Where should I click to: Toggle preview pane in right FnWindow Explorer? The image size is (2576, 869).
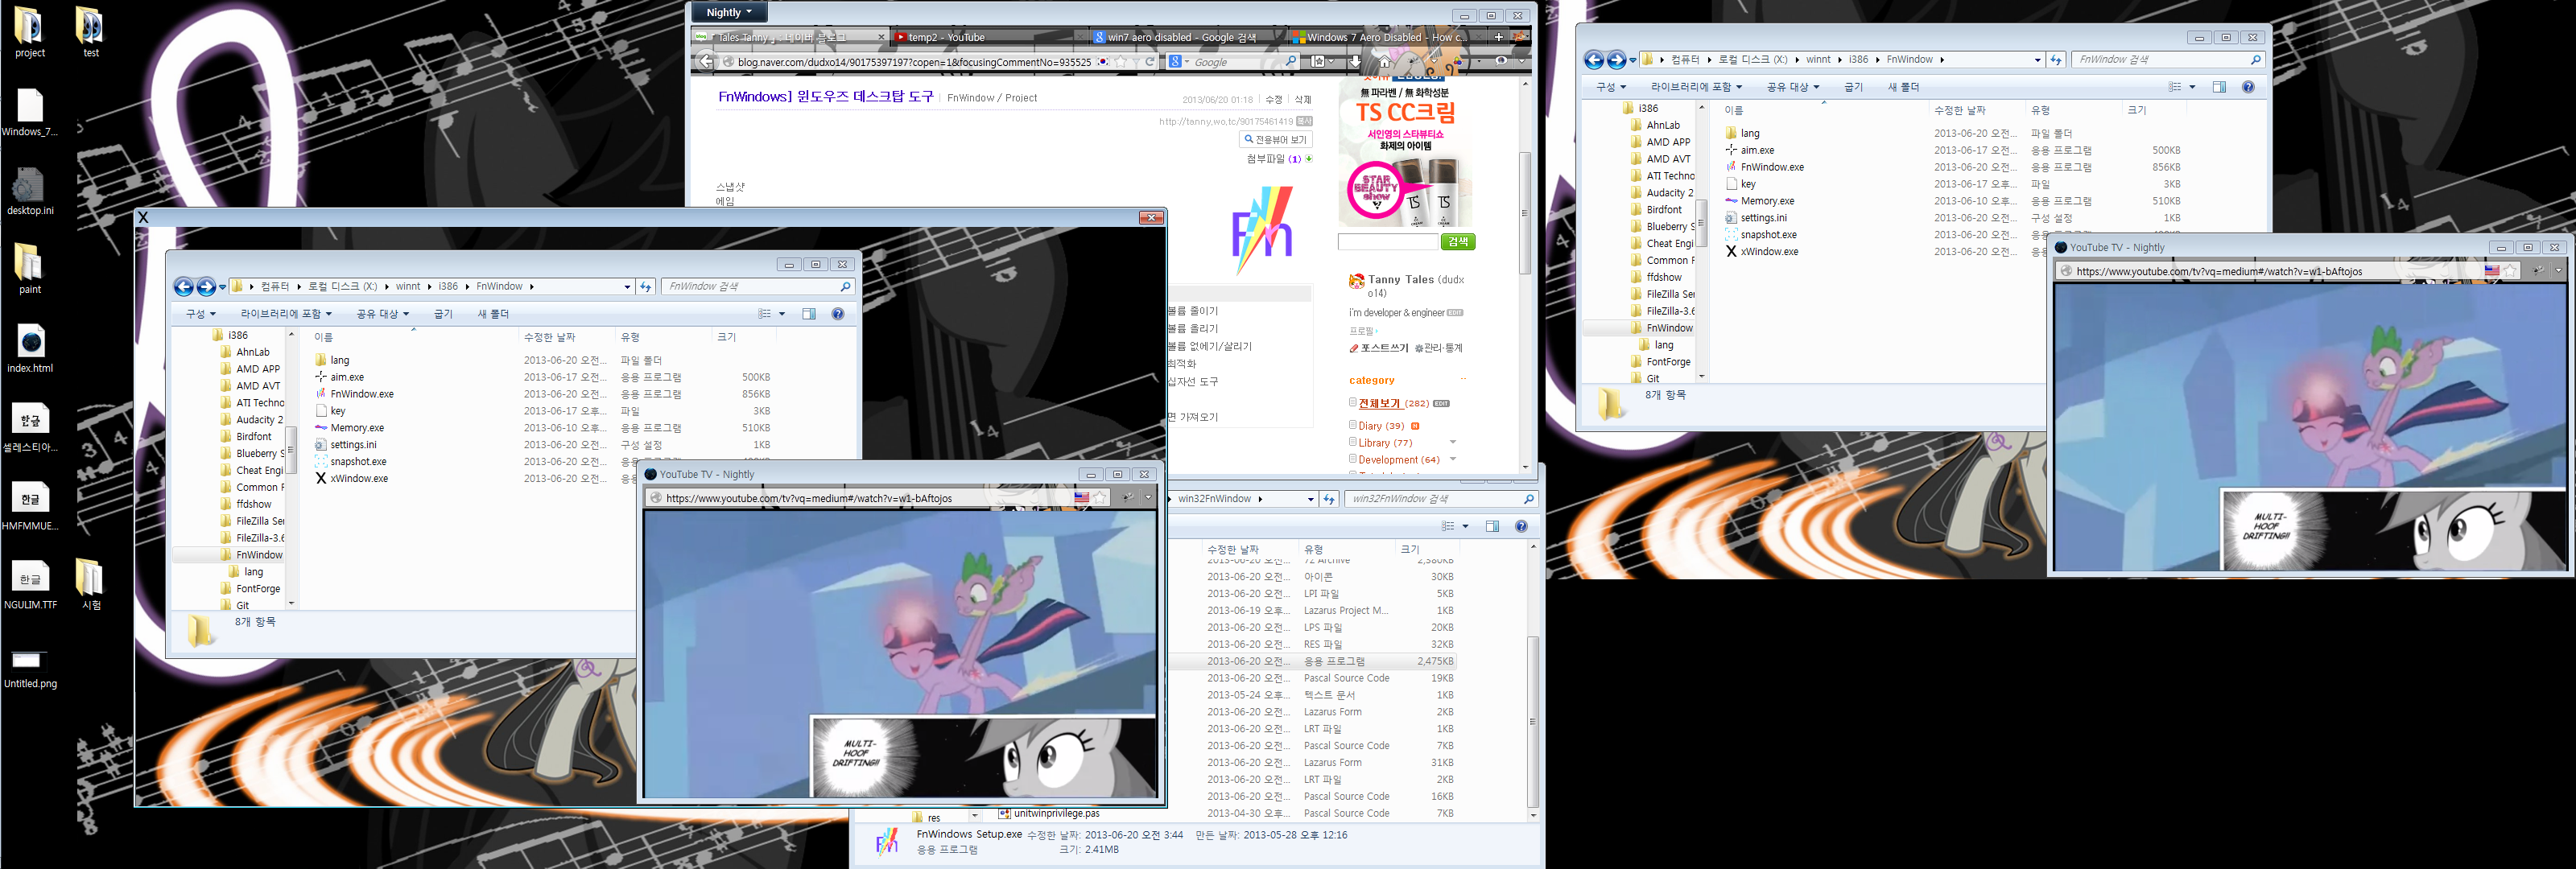pos(2219,87)
